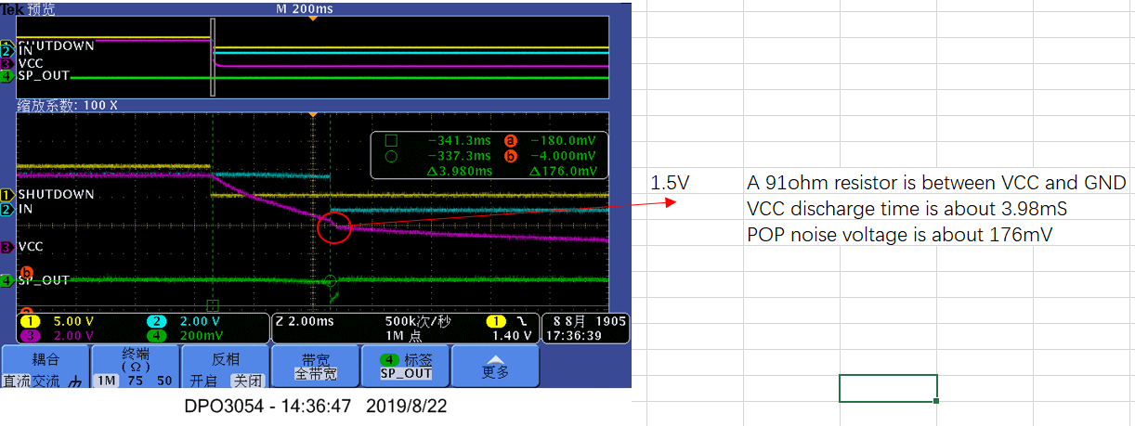Click the 缩放系数: 100 X zoom factor label

[69, 105]
